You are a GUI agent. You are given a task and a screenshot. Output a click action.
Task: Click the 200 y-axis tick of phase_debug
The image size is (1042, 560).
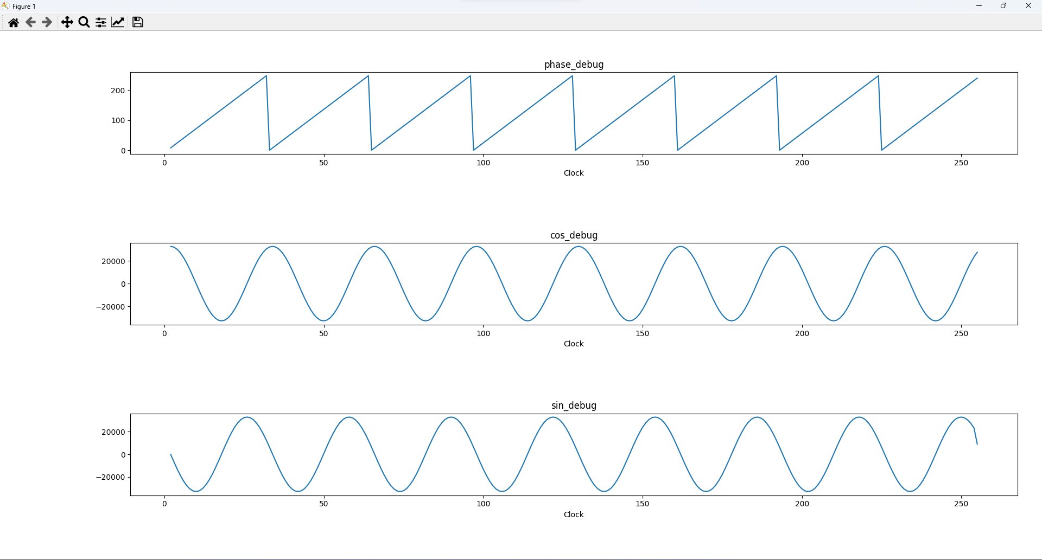click(118, 91)
